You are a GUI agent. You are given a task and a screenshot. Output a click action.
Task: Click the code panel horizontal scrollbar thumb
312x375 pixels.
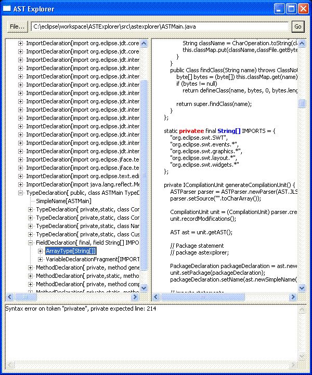click(203, 297)
